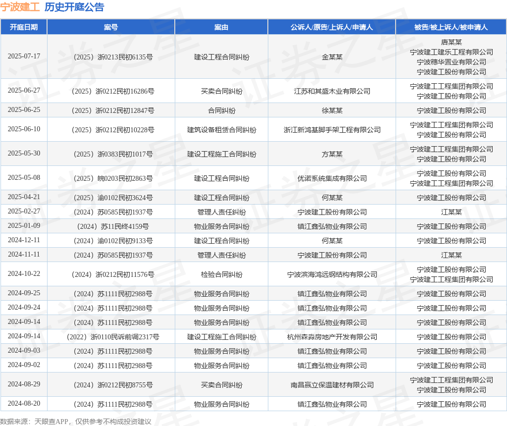Click plaintiff 徐某某

pyautogui.click(x=332, y=110)
